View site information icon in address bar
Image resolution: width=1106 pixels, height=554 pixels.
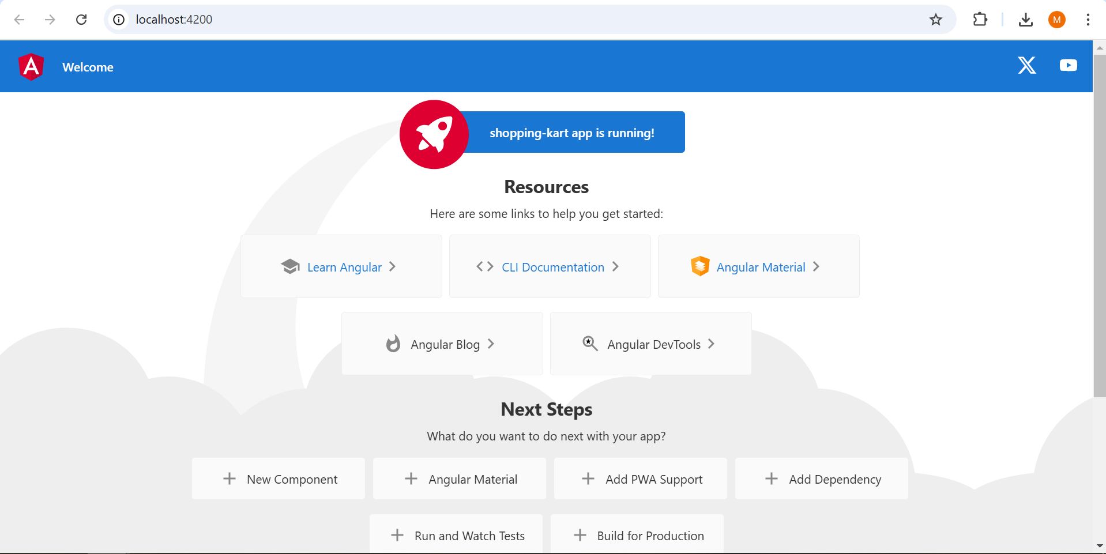point(119,20)
